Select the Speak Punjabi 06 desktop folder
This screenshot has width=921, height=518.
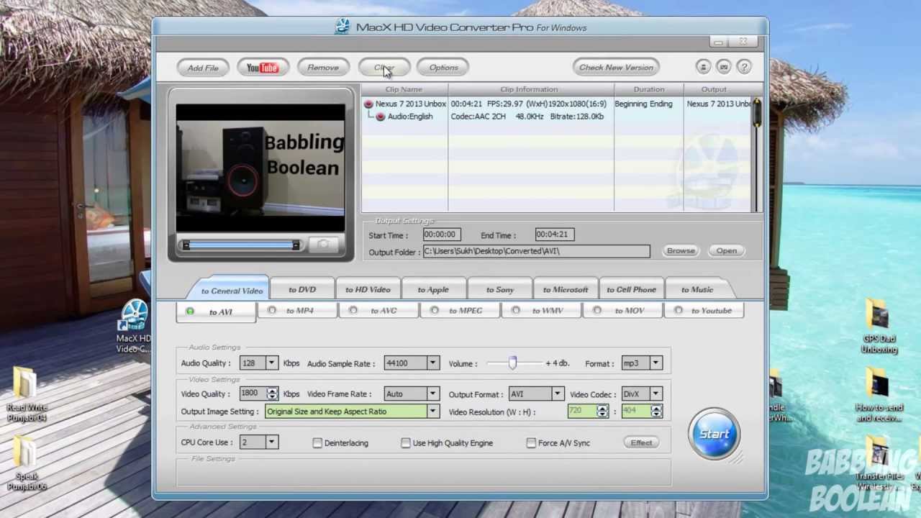27,462
